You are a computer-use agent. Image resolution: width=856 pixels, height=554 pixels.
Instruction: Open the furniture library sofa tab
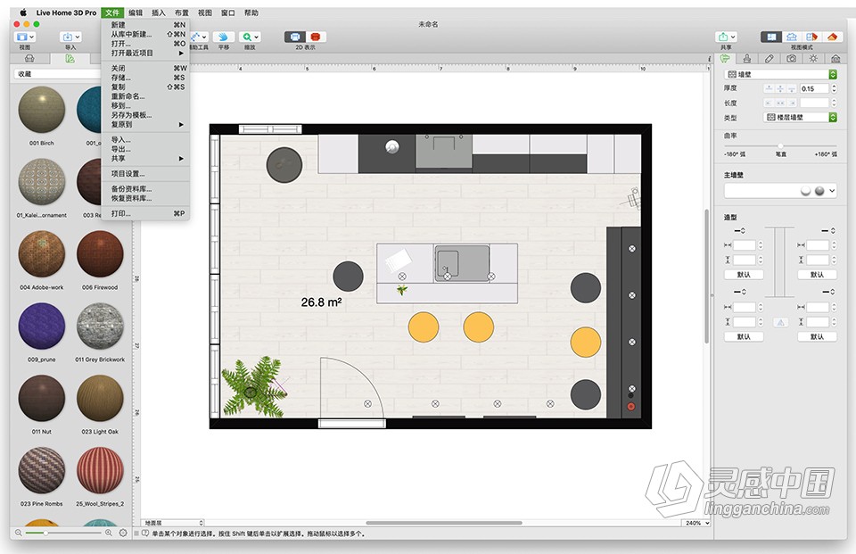pos(29,59)
